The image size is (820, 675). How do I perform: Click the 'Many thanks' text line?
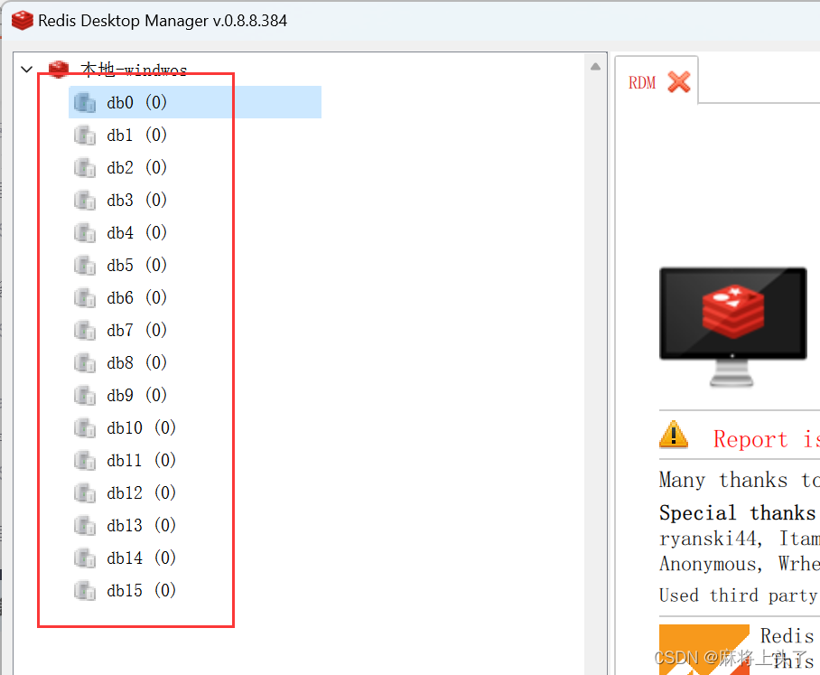pyautogui.click(x=740, y=480)
